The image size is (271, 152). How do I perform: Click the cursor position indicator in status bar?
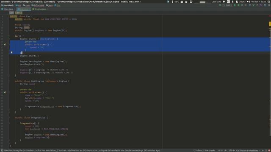220,150
